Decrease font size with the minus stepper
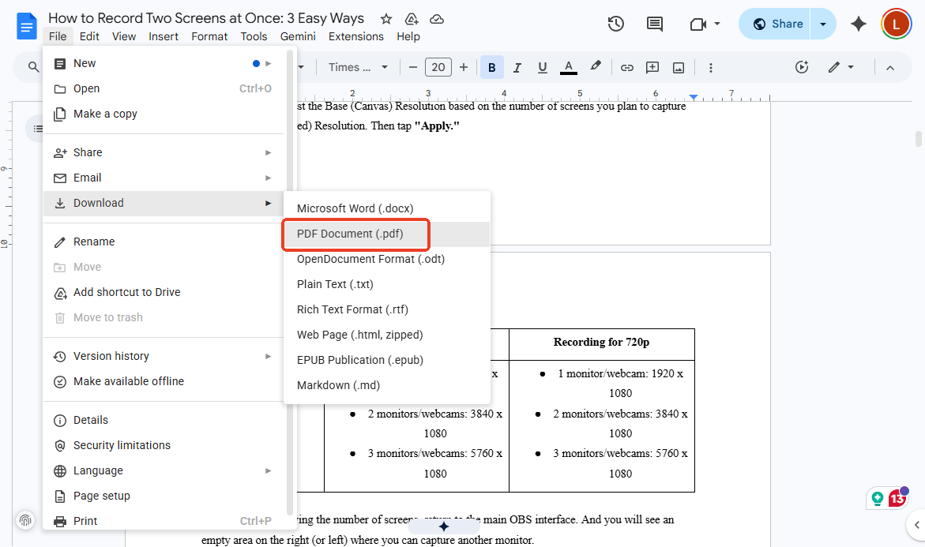Image resolution: width=925 pixels, height=547 pixels. (412, 67)
